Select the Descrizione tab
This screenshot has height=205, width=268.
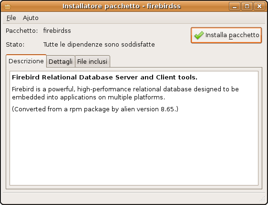(26, 61)
